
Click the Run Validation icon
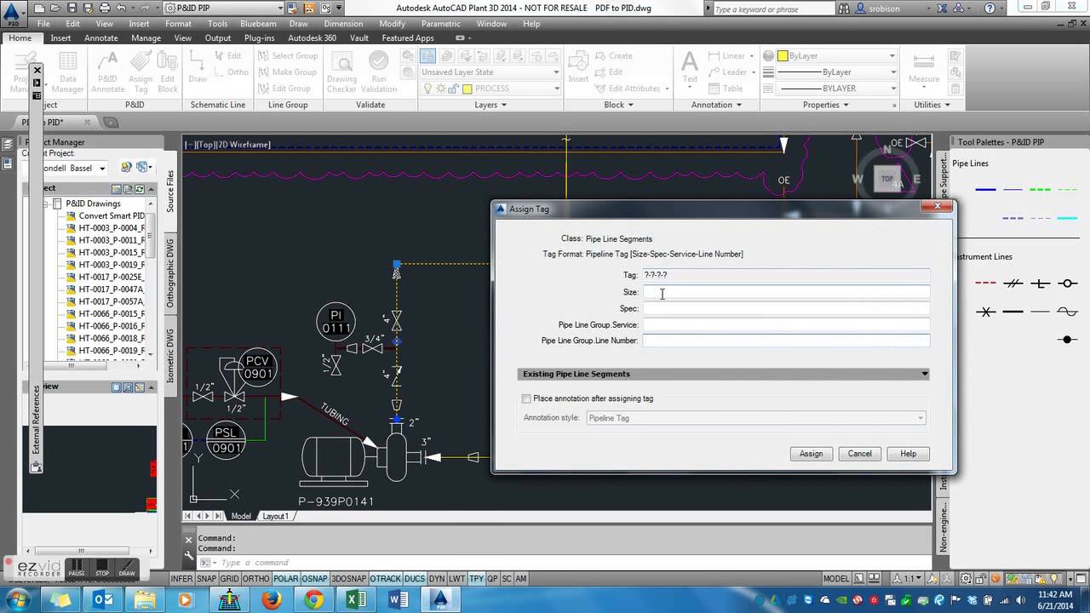point(378,72)
